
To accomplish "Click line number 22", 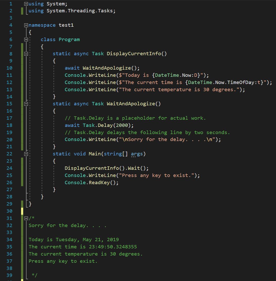I will [x=9, y=154].
